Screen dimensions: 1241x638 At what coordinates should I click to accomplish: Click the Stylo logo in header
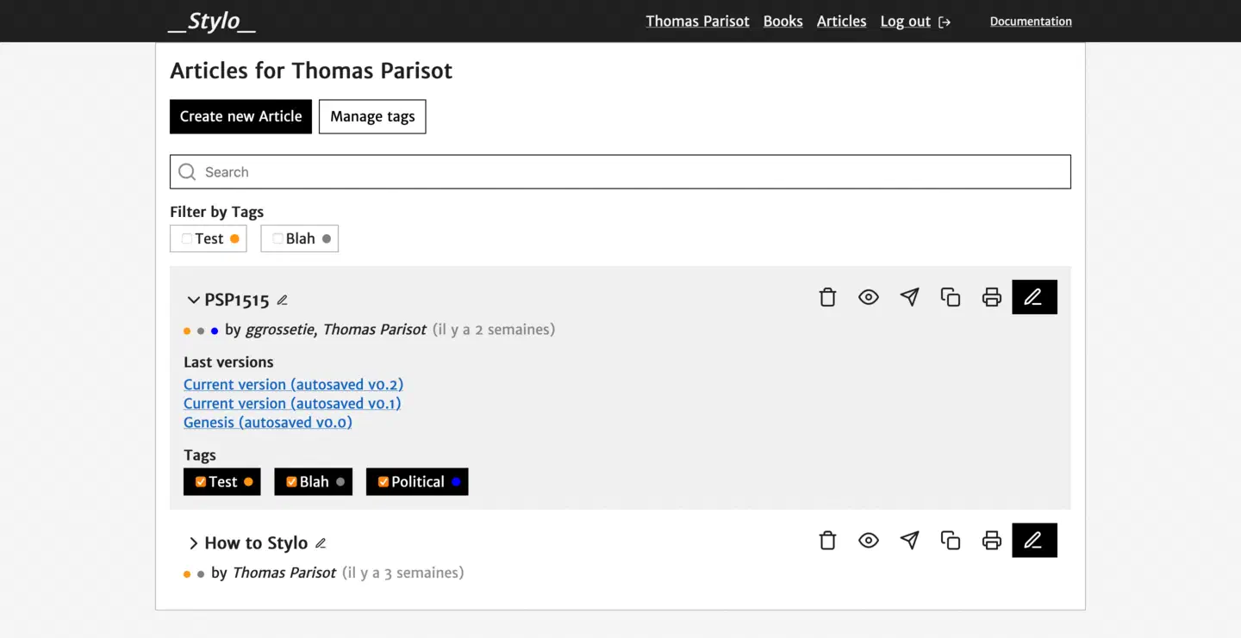(x=212, y=21)
